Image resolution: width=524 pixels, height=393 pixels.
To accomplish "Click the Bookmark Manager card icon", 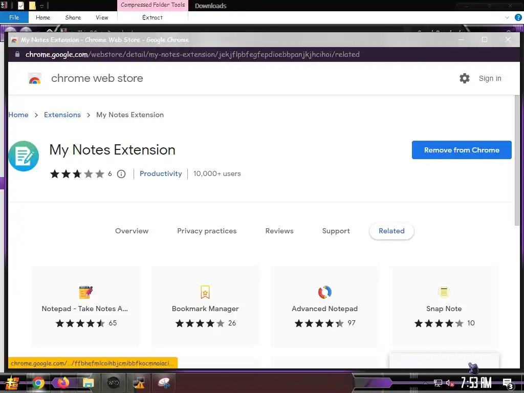I will 205,292.
